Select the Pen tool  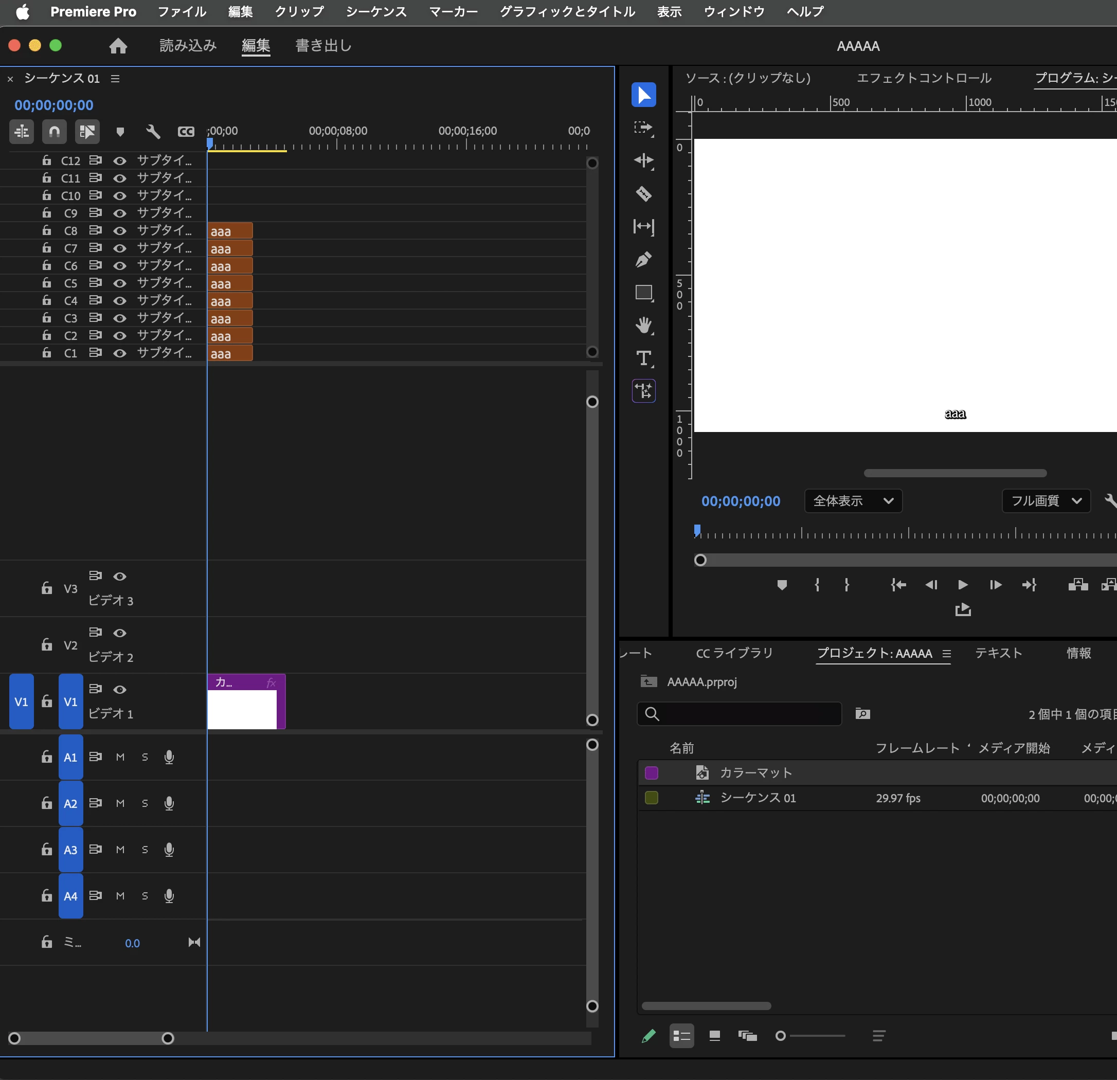tap(643, 260)
